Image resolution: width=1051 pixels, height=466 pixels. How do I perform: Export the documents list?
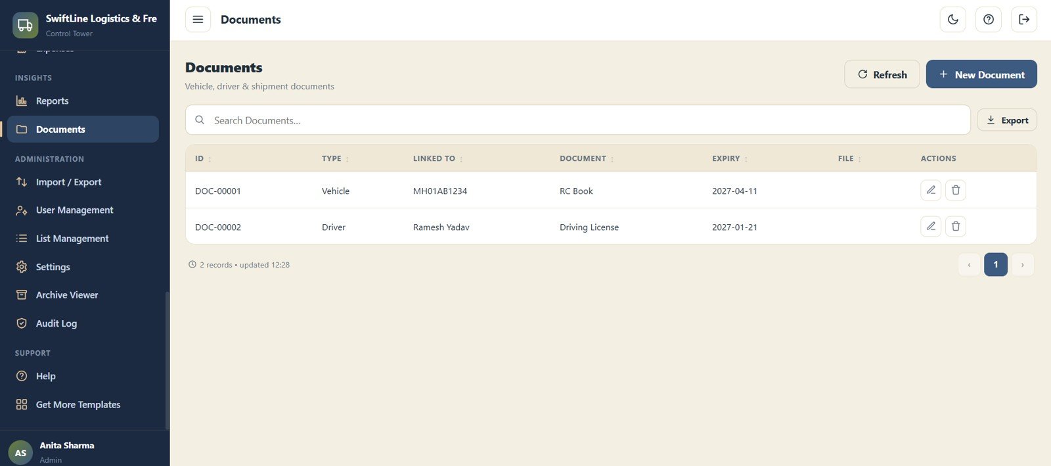coord(1007,120)
